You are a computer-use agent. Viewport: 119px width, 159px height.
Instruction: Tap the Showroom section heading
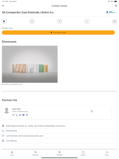(9, 42)
